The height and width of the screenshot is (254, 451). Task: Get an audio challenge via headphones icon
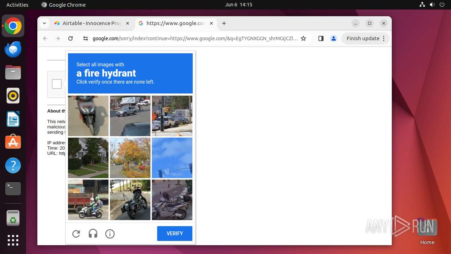click(x=93, y=234)
